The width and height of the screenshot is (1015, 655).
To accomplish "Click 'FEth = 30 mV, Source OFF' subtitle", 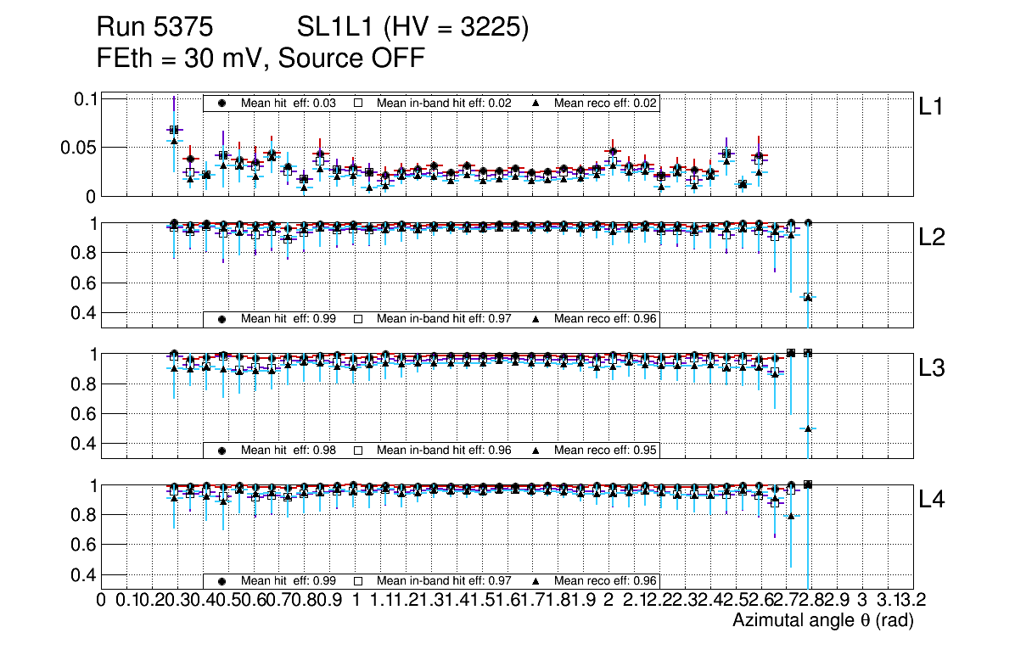I will 261,59.
